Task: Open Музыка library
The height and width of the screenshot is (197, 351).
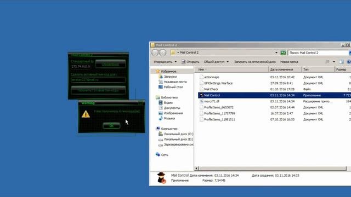Action: tap(169, 118)
